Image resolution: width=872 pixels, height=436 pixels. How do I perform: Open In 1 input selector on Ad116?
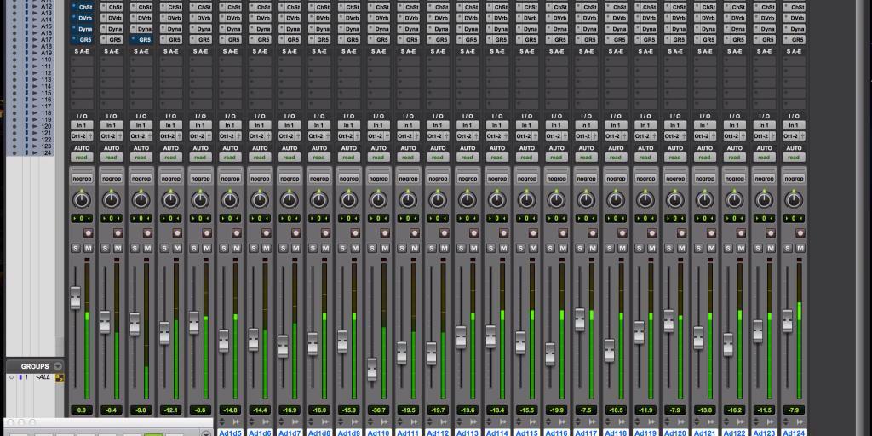tap(557, 126)
